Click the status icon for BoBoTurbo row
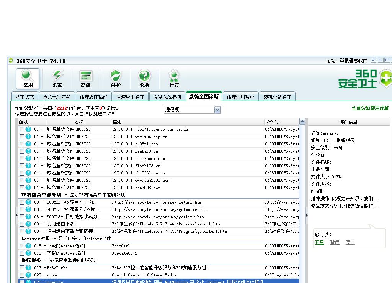 pos(28,268)
